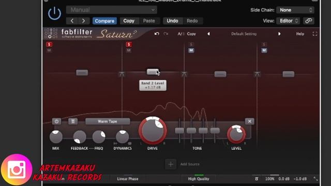Click the MIX knob
The image size is (331, 186).
(x=56, y=136)
